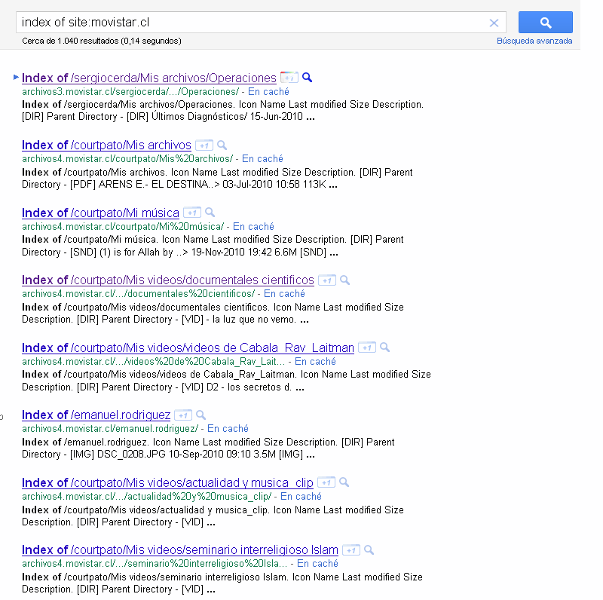Click URL text archivos4.movistar.cl/emanuel.rodriguez/
603x600 pixels.
[110, 429]
